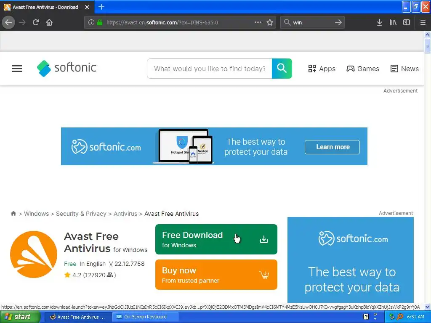Click the Security & Privacy breadcrumb link
Image resolution: width=431 pixels, height=323 pixels.
(81, 214)
